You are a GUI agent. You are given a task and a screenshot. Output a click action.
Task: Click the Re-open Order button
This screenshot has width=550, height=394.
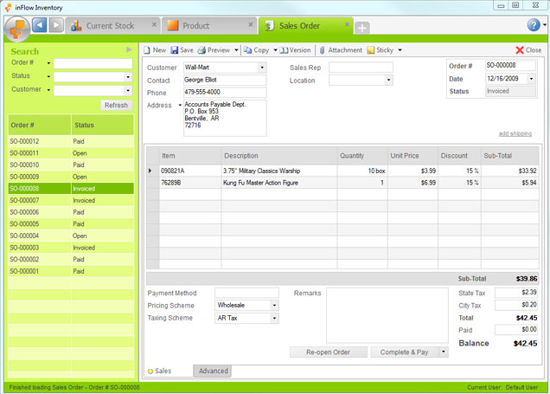[329, 352]
